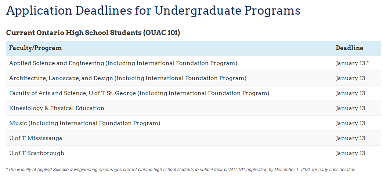Click the Application Deadlines for Undergraduate Programs heading
The width and height of the screenshot is (383, 177).
click(x=153, y=11)
